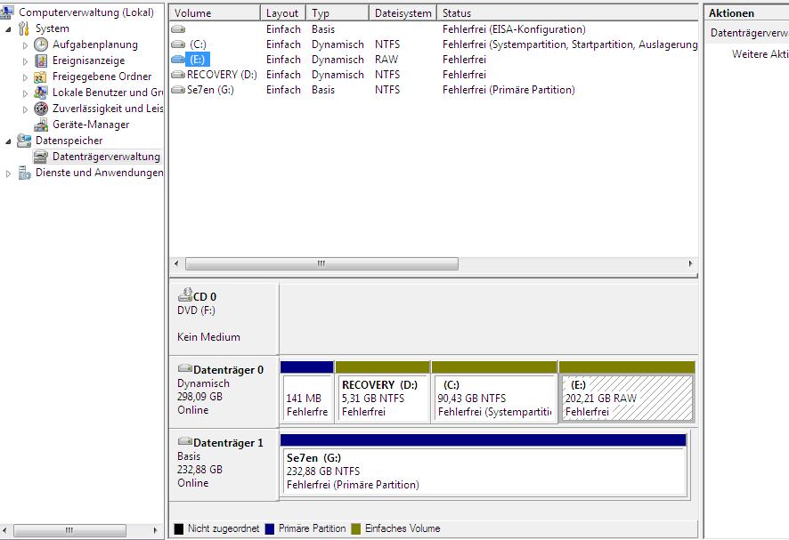Click the volume list scroll right arrow
Image resolution: width=789 pixels, height=540 pixels.
(x=690, y=263)
